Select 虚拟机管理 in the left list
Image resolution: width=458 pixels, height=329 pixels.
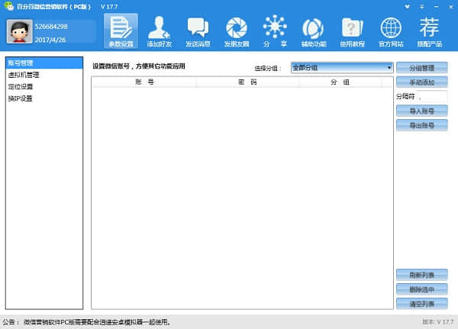point(44,75)
